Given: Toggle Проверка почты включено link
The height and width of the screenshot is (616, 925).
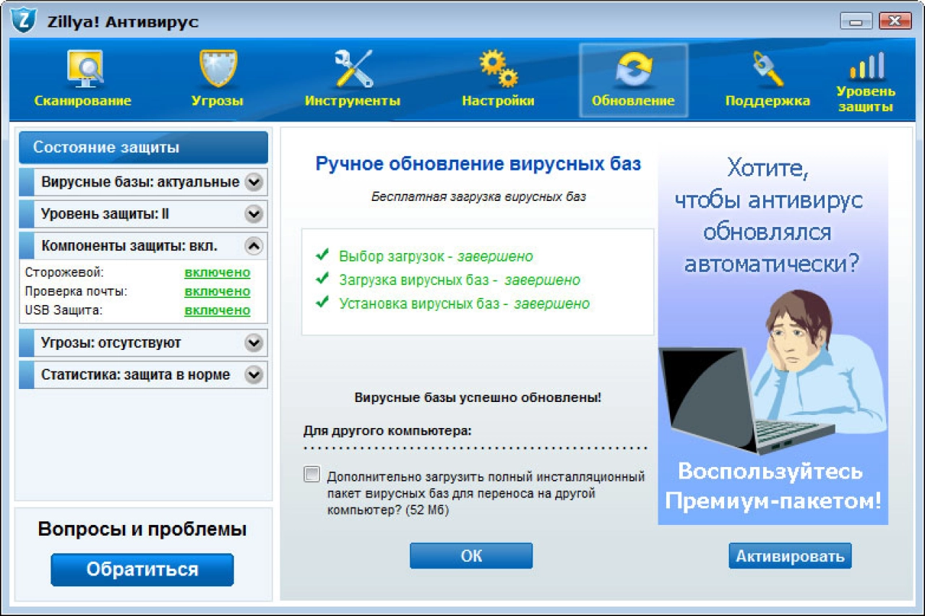Looking at the screenshot, I should tap(218, 291).
